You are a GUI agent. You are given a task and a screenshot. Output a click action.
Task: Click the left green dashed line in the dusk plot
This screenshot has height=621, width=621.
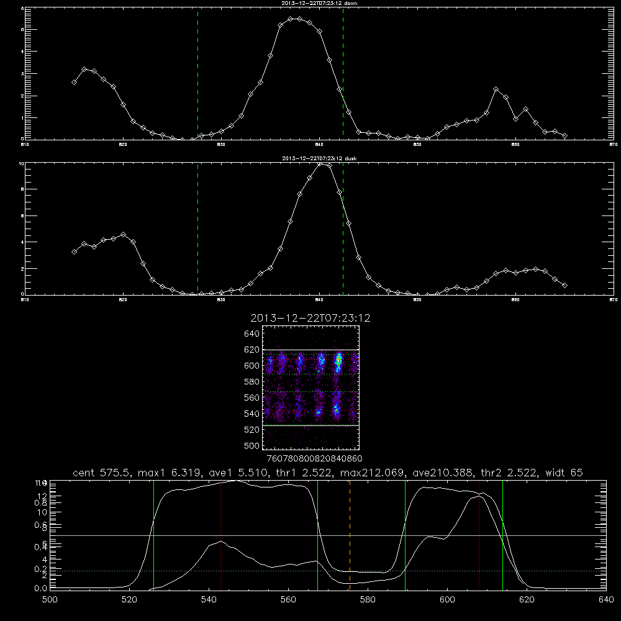click(x=197, y=229)
